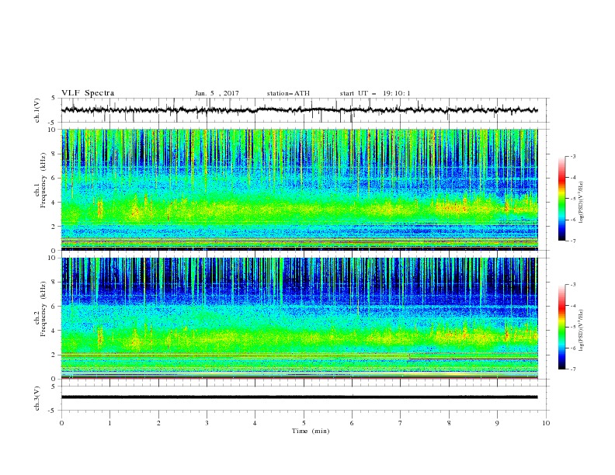Click the "-3" label on the ch.1 color scale

572,156
